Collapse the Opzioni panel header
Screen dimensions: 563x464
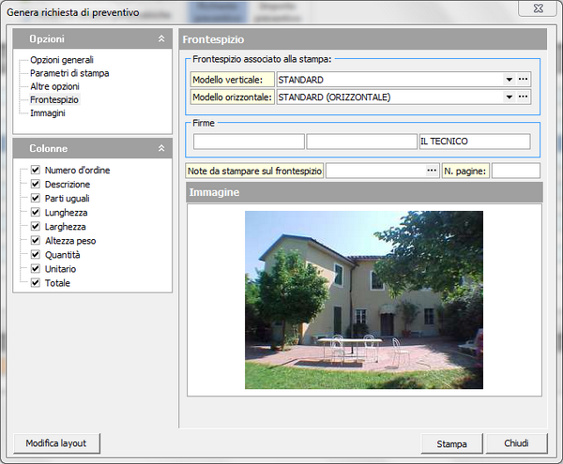pyautogui.click(x=160, y=39)
